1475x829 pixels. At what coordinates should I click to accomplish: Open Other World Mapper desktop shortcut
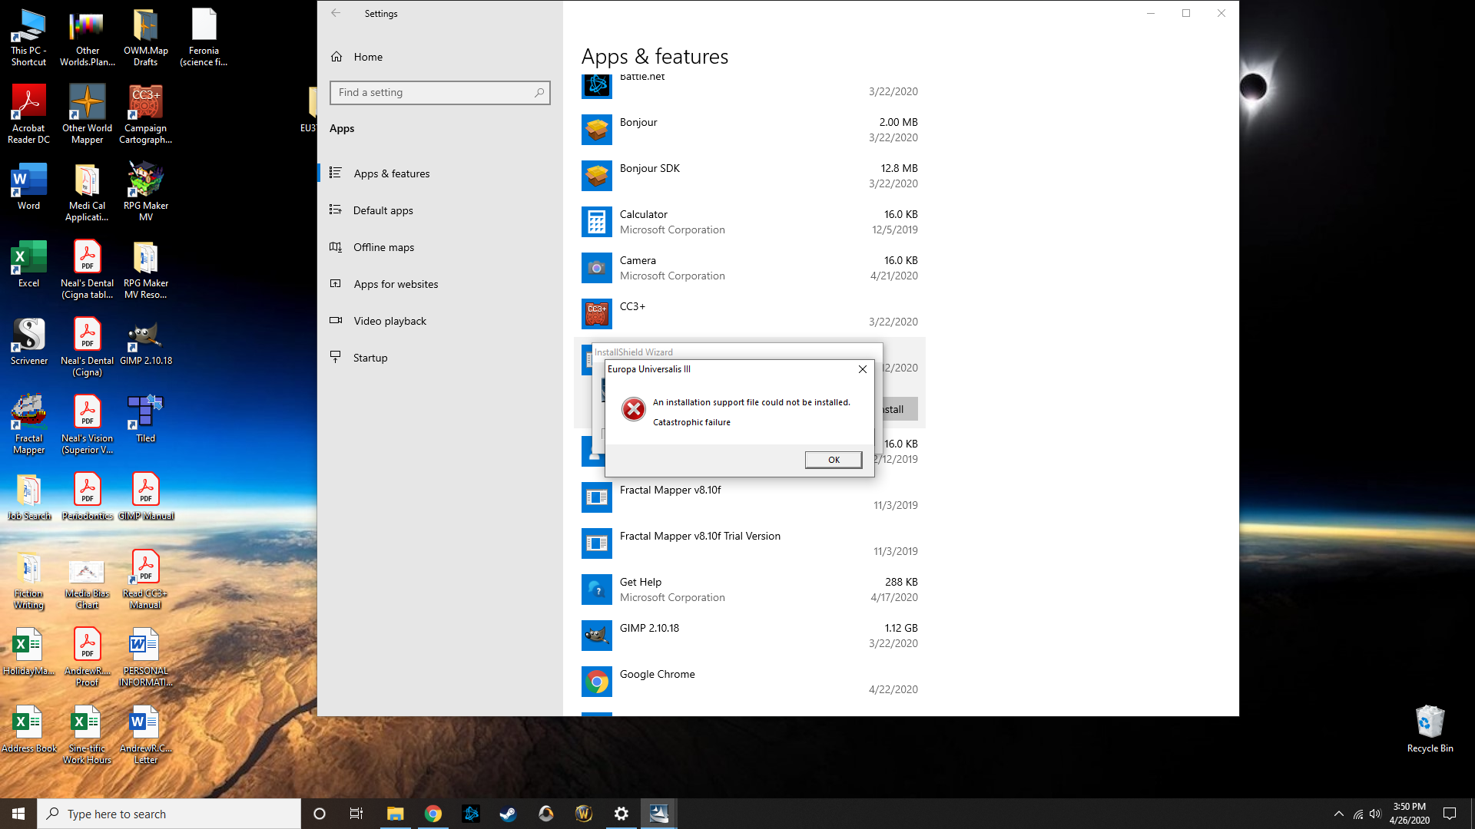point(87,114)
